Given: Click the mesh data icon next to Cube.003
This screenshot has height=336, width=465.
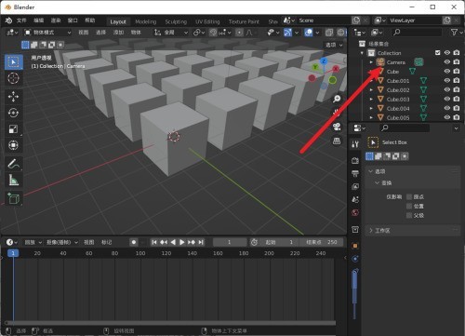Looking at the screenshot, I should 423,100.
